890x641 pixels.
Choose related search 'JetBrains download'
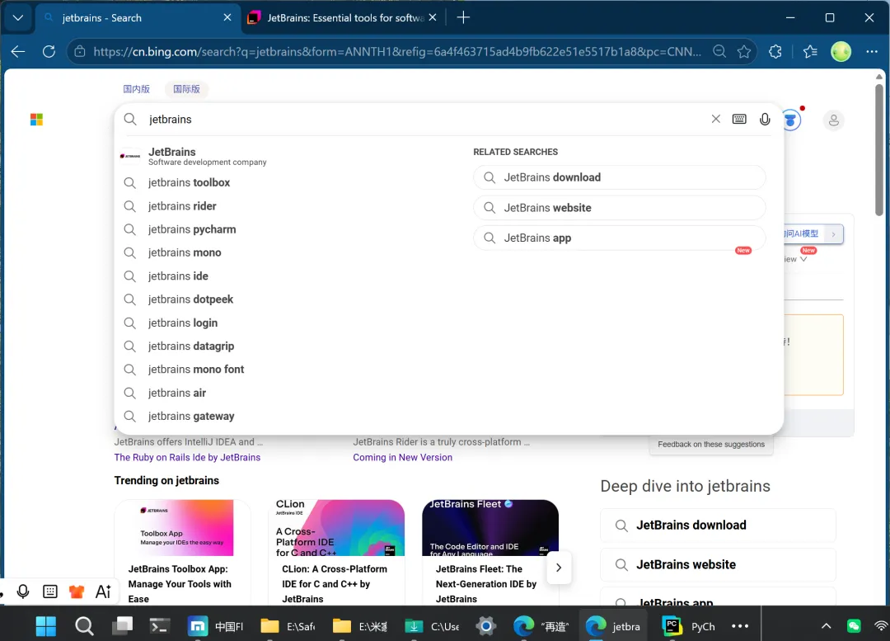click(x=619, y=177)
